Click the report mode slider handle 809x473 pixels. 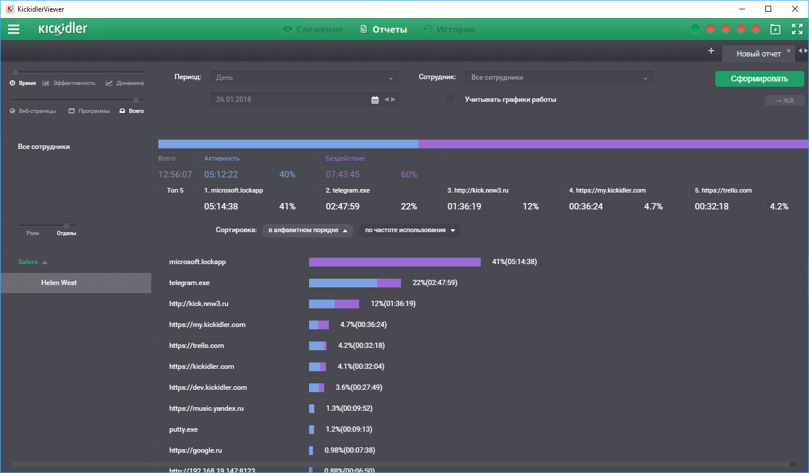[15, 72]
